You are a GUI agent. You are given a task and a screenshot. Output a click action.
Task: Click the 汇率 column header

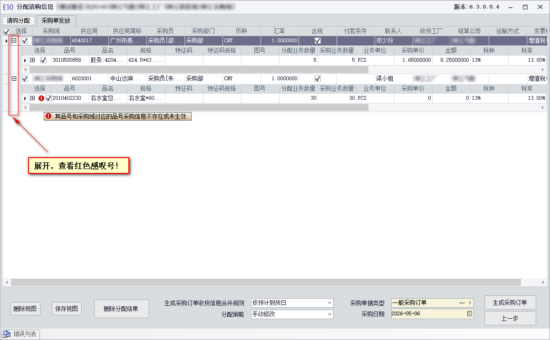click(279, 31)
